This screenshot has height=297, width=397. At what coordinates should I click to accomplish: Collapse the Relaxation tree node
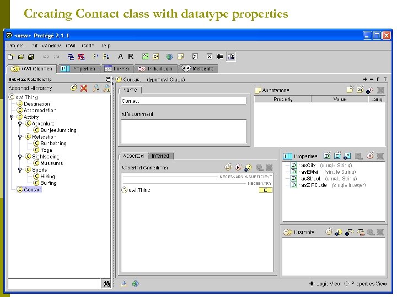tap(20, 136)
